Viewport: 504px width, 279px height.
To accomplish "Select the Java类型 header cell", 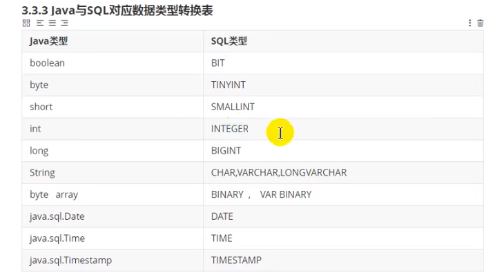I will (113, 41).
